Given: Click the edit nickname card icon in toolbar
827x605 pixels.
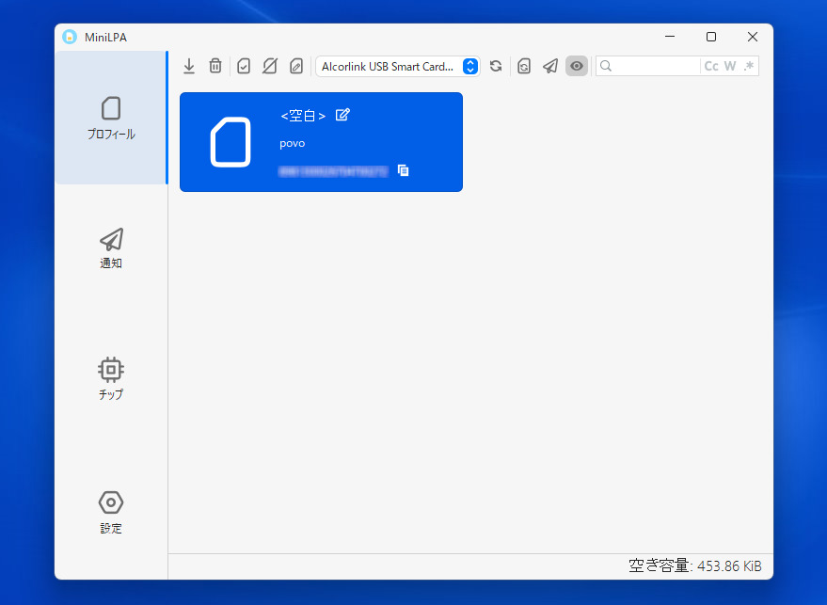Looking at the screenshot, I should [x=296, y=66].
